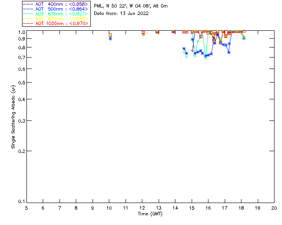The image size is (282, 225).
Task: Click the x-axis tick label '5'
Action: click(x=26, y=208)
